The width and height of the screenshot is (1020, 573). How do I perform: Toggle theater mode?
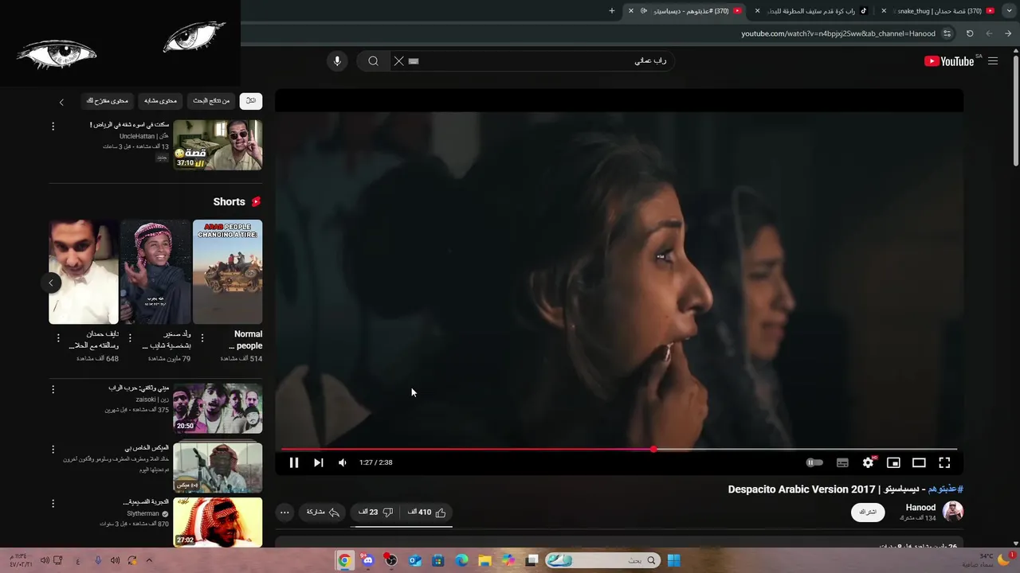tap(919, 462)
